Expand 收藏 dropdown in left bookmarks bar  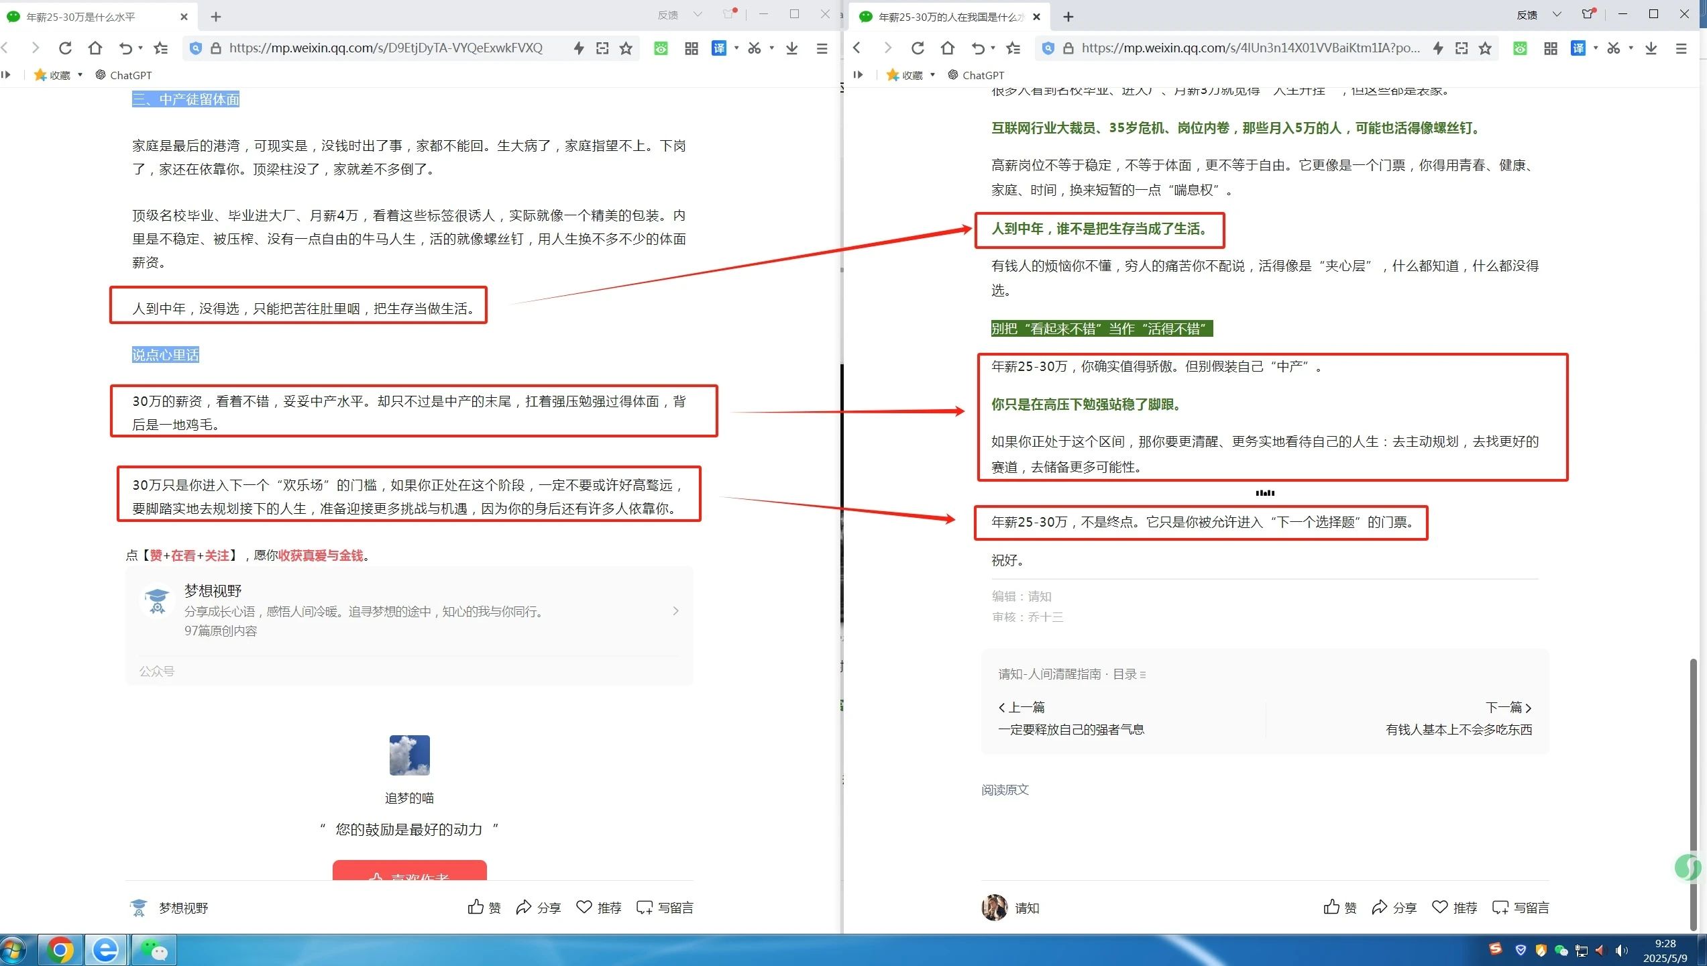[80, 75]
